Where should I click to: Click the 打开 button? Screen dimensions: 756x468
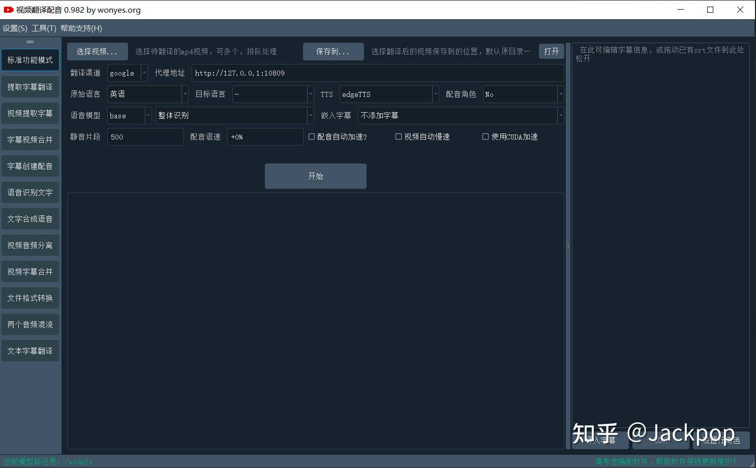coord(551,51)
